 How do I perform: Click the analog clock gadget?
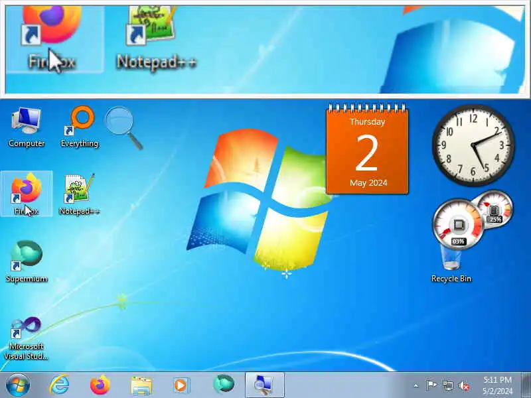[473, 145]
